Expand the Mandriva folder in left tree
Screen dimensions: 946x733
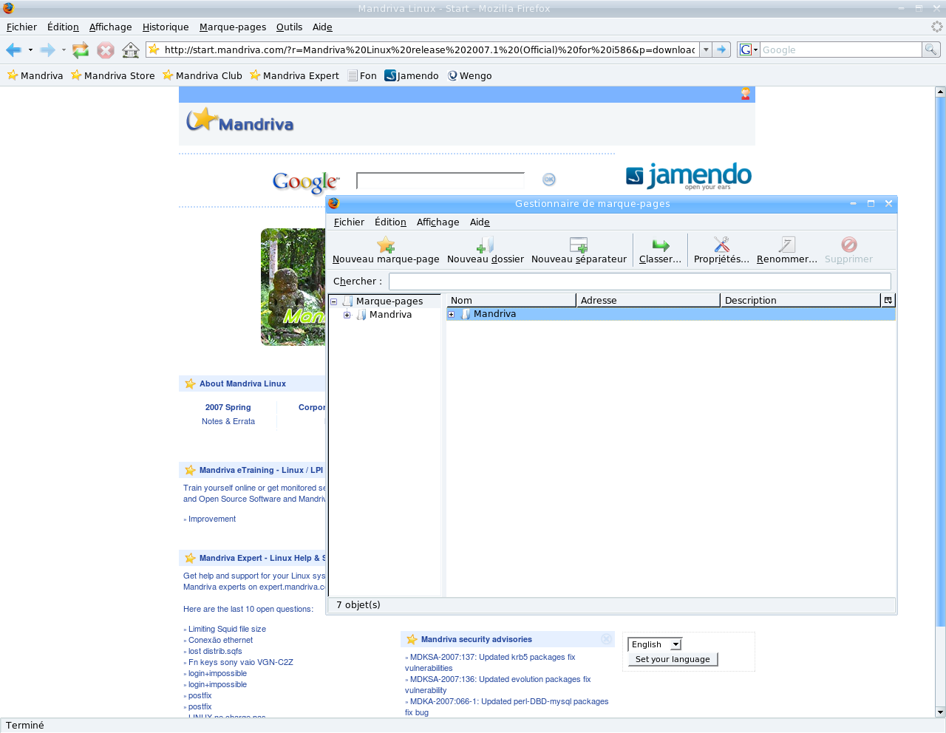click(x=347, y=315)
